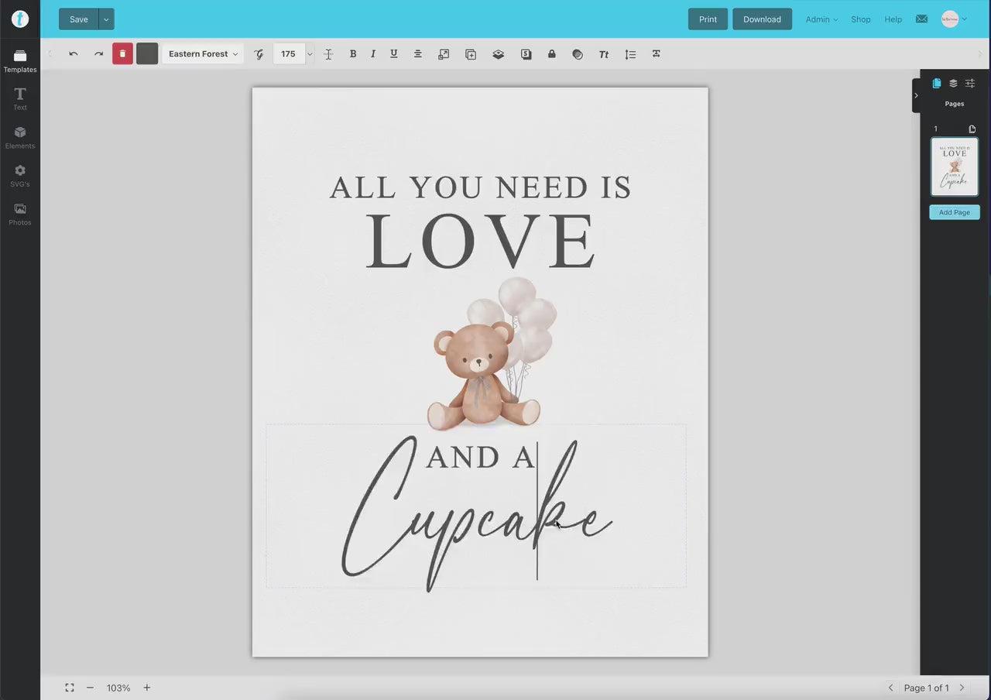Click the Page 1 of 1 indicator
991x700 pixels.
pos(926,688)
